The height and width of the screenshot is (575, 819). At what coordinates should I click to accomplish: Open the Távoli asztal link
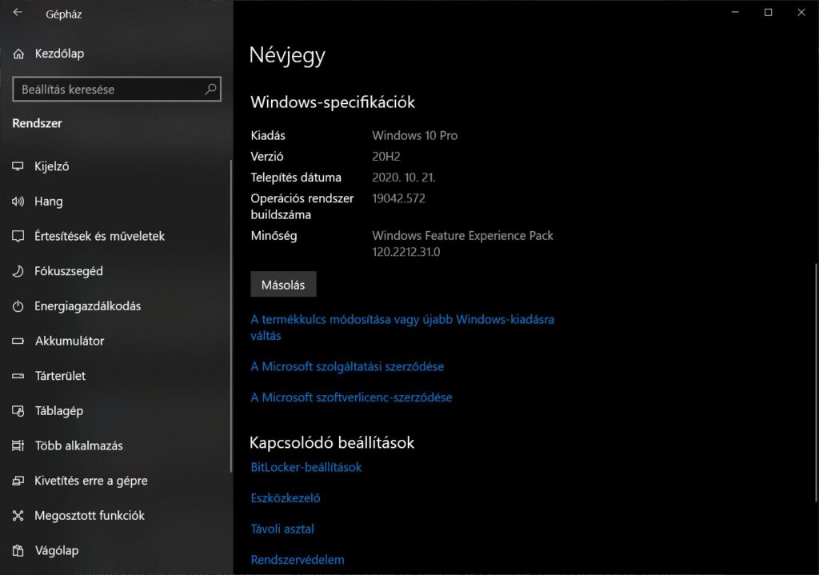click(282, 529)
